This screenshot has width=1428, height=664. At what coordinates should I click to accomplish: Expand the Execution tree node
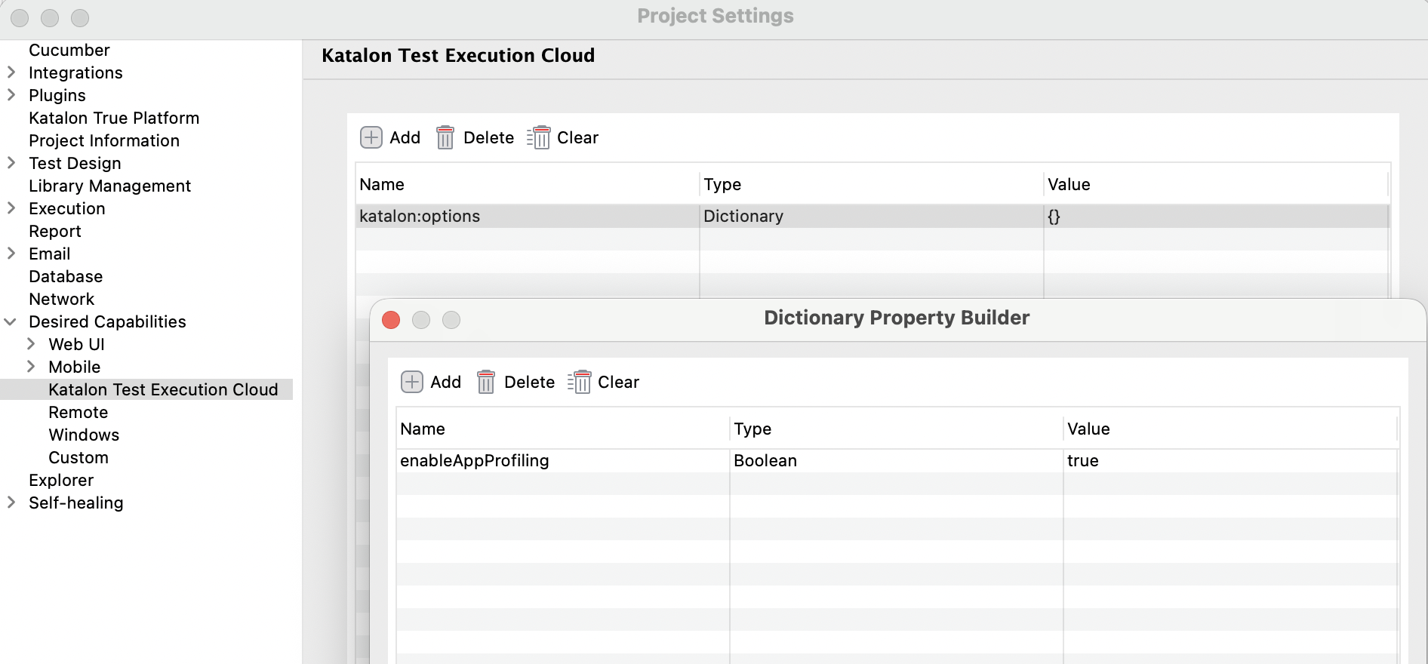11,208
